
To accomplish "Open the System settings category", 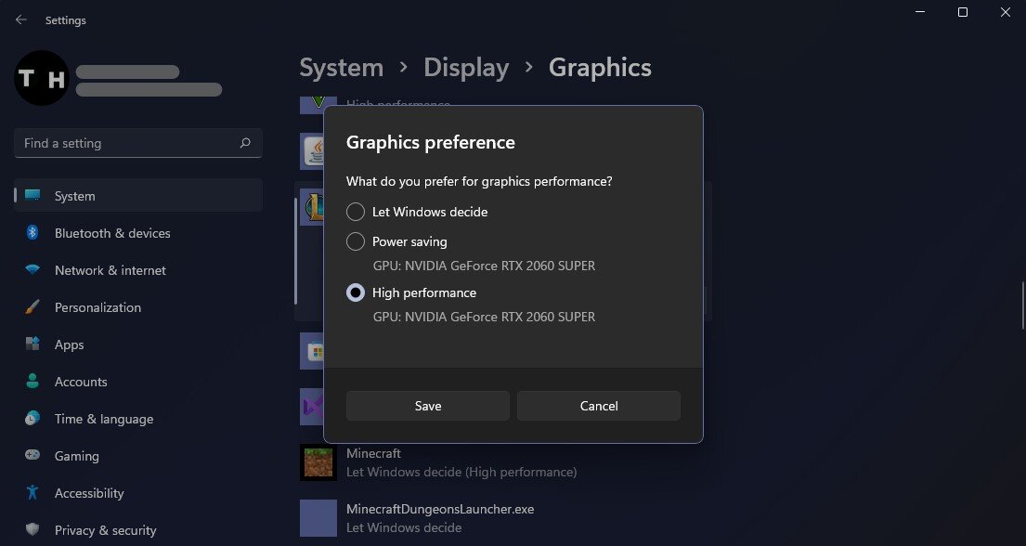I will (x=138, y=196).
